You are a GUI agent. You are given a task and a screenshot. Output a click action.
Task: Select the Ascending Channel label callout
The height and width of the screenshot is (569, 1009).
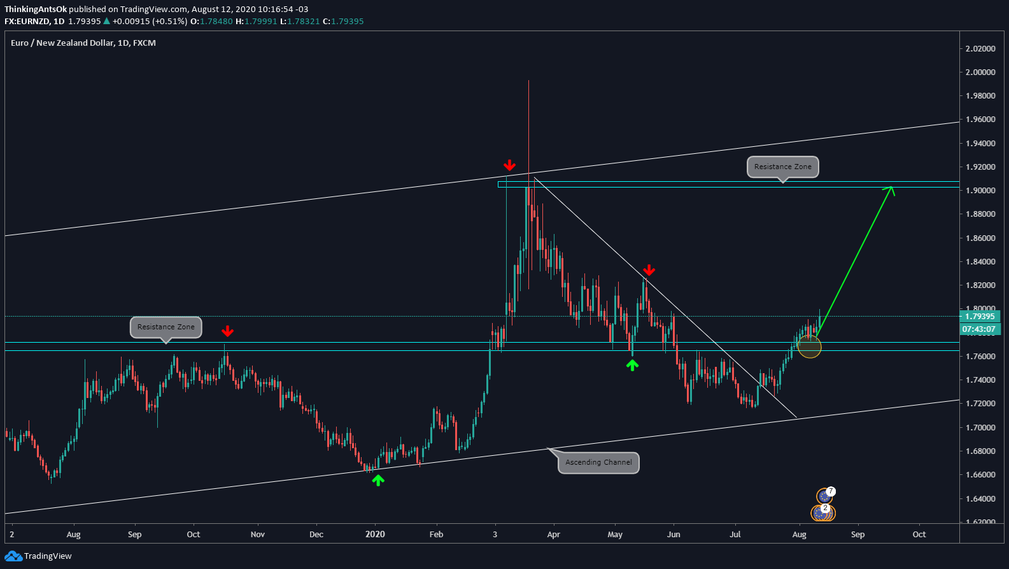coord(598,462)
